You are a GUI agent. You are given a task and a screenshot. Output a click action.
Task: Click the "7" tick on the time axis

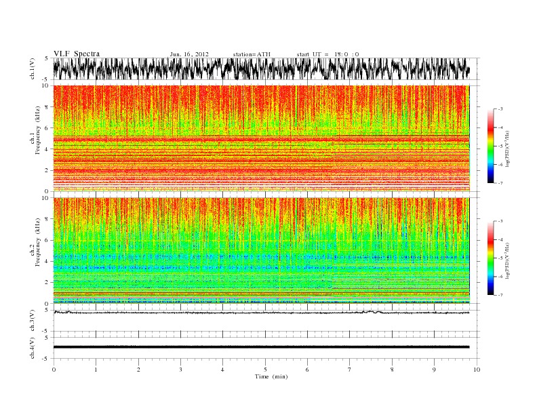coord(349,370)
